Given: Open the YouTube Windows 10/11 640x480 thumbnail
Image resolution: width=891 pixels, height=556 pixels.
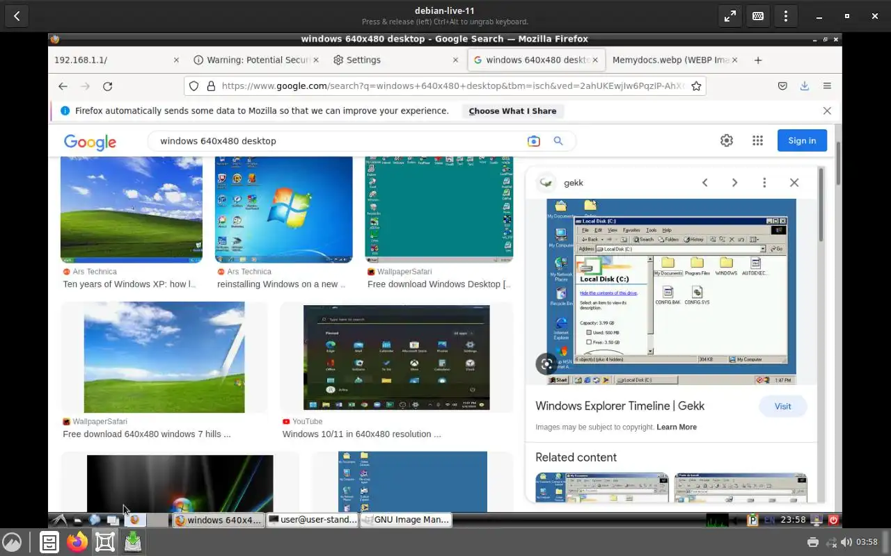Looking at the screenshot, I should coord(397,357).
